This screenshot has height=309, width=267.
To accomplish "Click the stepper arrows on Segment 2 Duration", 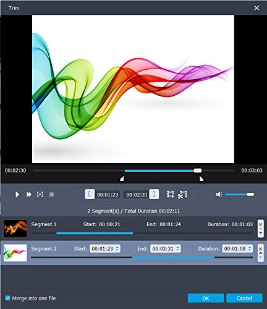I will tap(250, 249).
